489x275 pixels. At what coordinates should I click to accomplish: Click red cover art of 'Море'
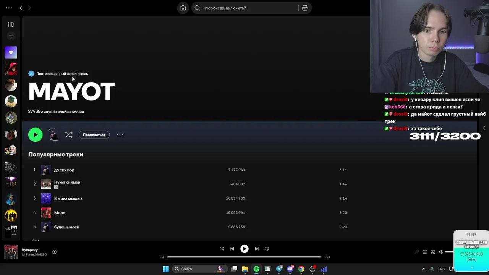46,213
